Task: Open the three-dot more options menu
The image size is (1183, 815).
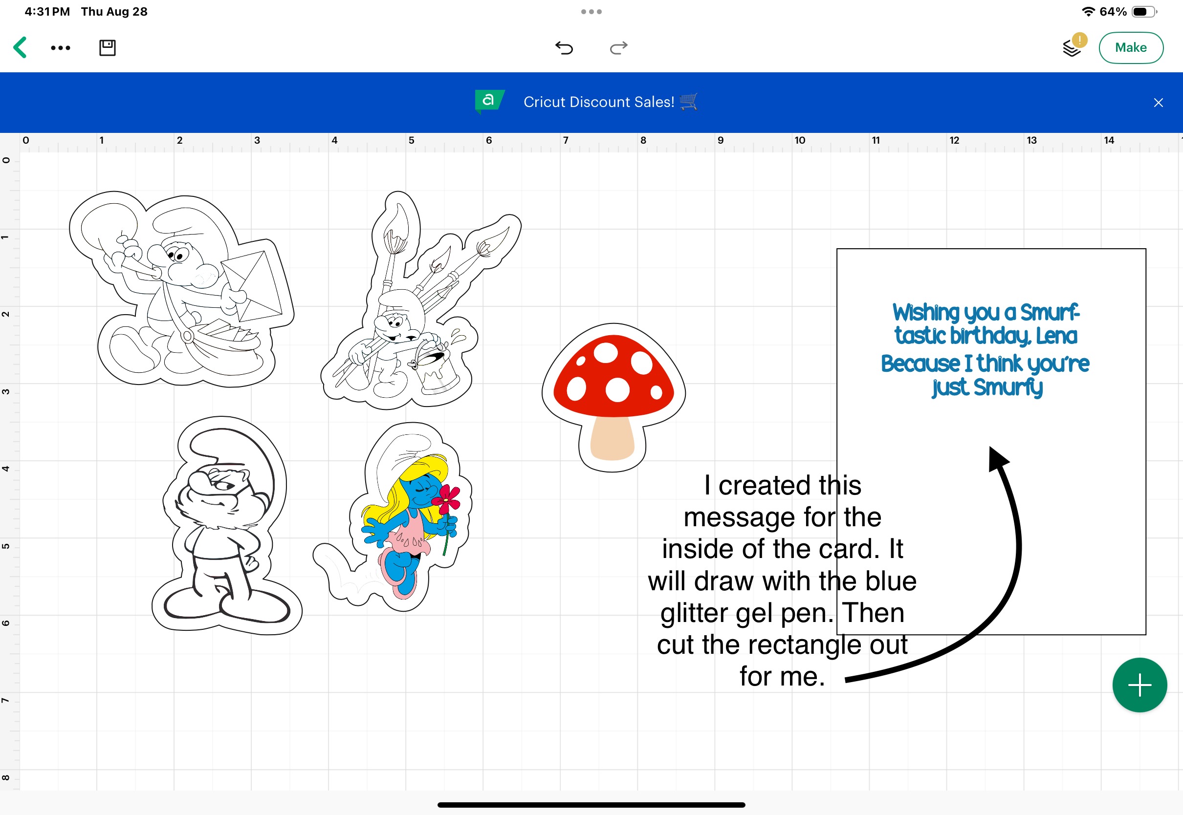Action: click(60, 48)
